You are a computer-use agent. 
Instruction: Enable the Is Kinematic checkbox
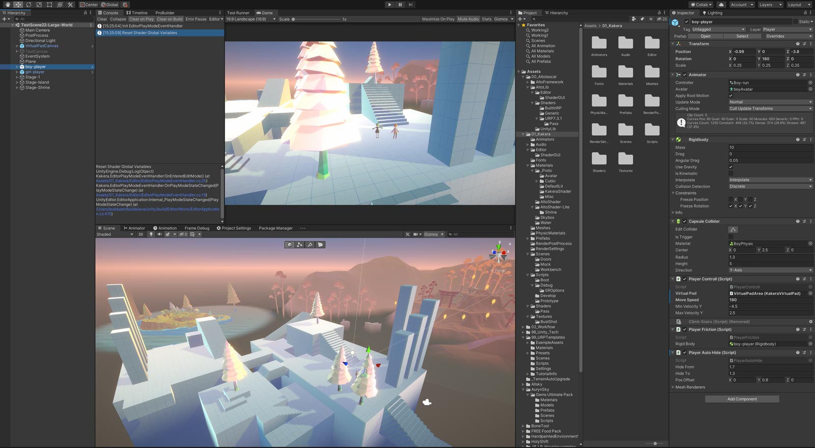tap(731, 174)
